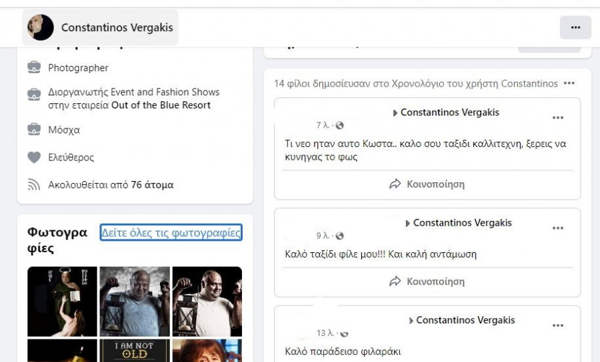
Task: Open options menu for the 7 λ. post
Action: coord(557,118)
